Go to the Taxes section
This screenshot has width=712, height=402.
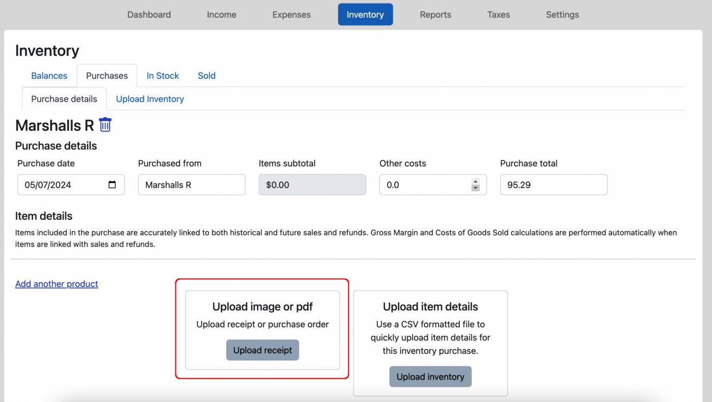coord(498,14)
